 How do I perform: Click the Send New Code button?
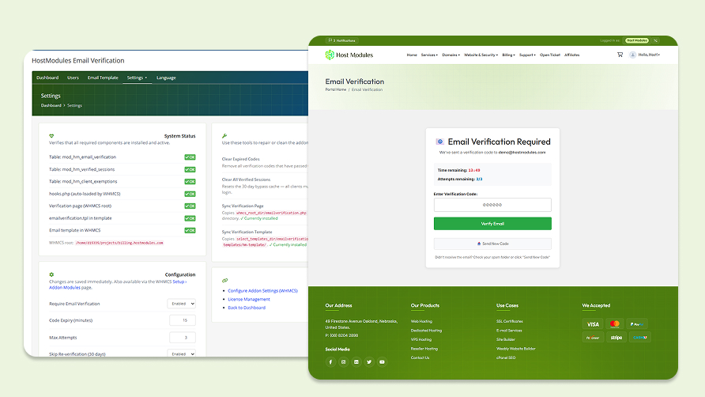(492, 244)
